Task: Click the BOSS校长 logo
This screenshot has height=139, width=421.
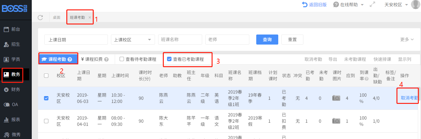Action: (15, 8)
